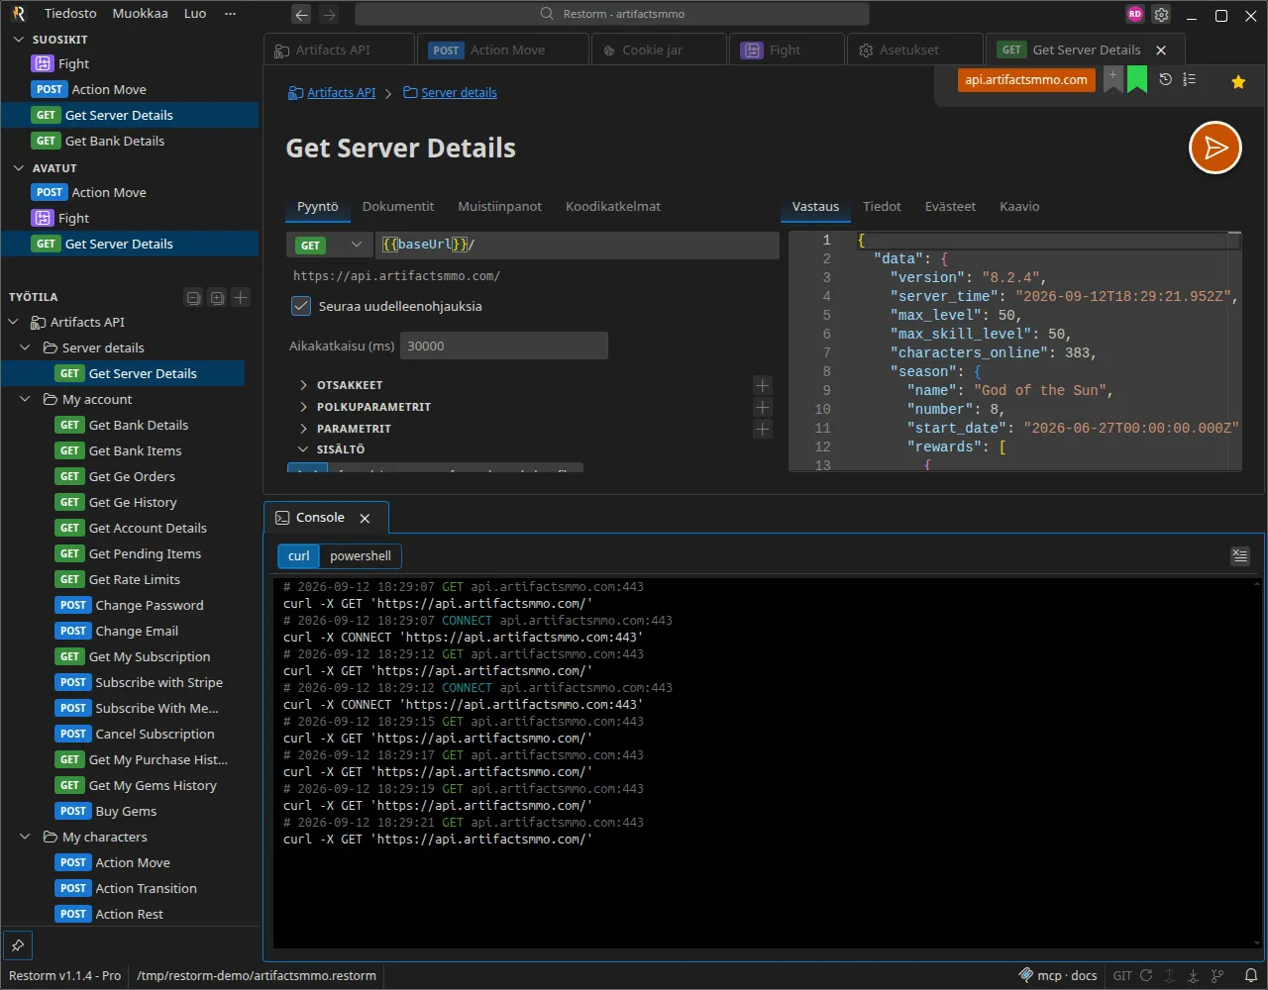Image resolution: width=1268 pixels, height=990 pixels.
Task: Add a parameter with Parametrit plus icon
Action: point(763,429)
